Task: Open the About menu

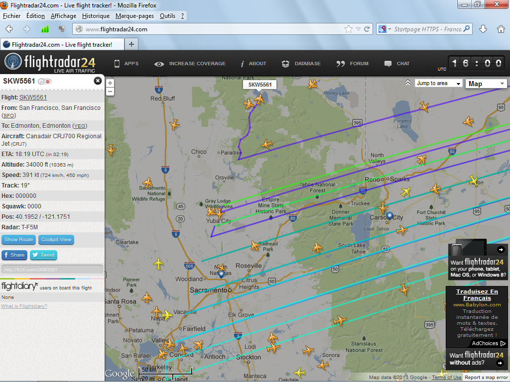Action: 253,64
